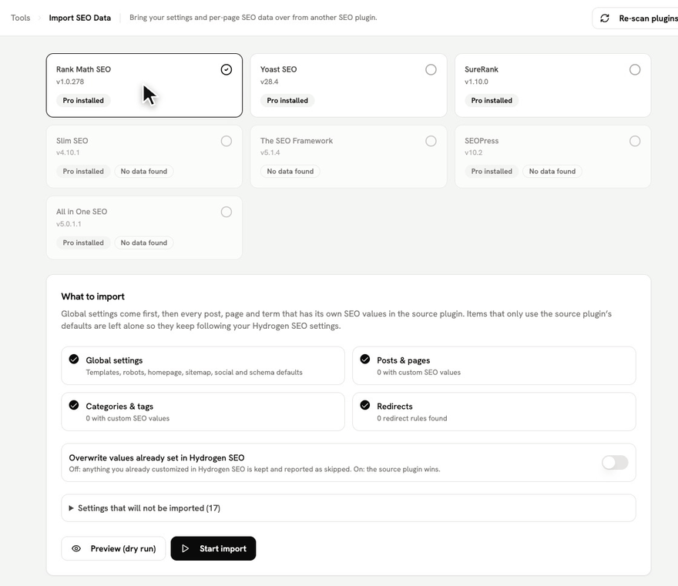Viewport: 678px width, 586px height.
Task: Click the What to import heading
Action: click(x=92, y=296)
